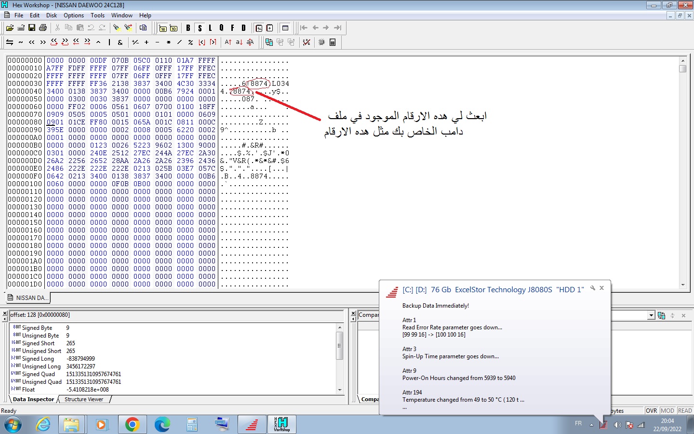Click the Windows Start button
The width and height of the screenshot is (694, 434).
13,424
